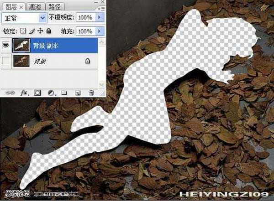This screenshot has height=201, width=274.
Task: Toggle lock image pixels brush icon
Action: click(32, 31)
